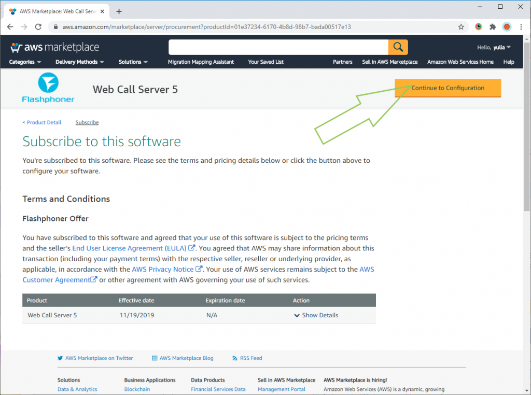Open Data & Analytics footer link
This screenshot has height=395, width=531.
pos(77,389)
